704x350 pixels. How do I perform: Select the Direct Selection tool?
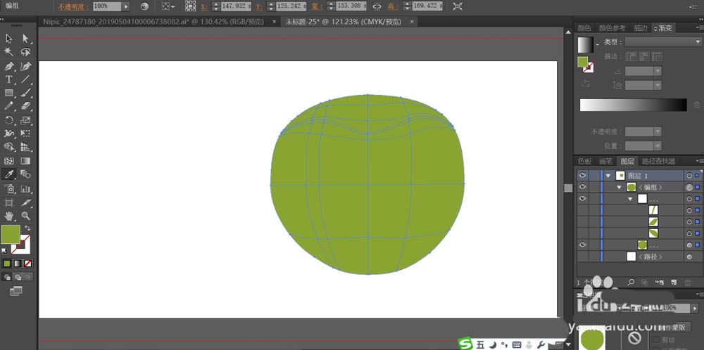[x=25, y=39]
